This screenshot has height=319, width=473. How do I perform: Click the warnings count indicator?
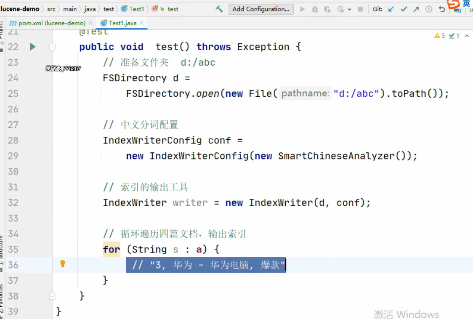point(439,36)
